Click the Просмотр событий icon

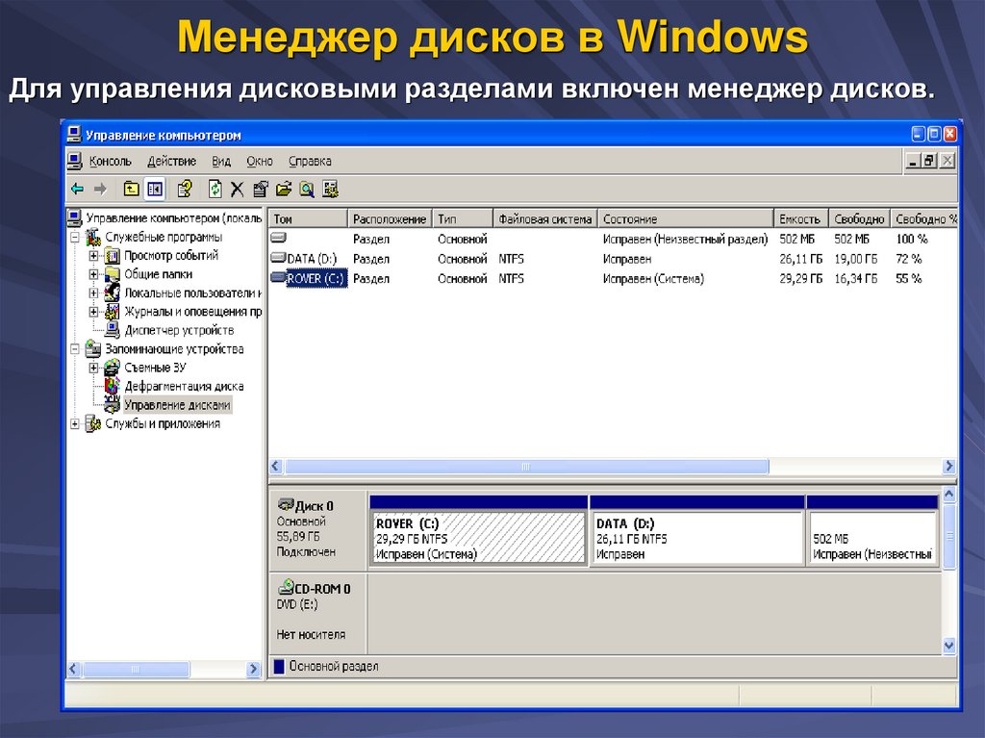[113, 256]
